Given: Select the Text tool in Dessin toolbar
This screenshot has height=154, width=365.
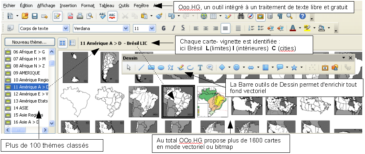Looking at the screenshot, I should [x=200, y=67].
